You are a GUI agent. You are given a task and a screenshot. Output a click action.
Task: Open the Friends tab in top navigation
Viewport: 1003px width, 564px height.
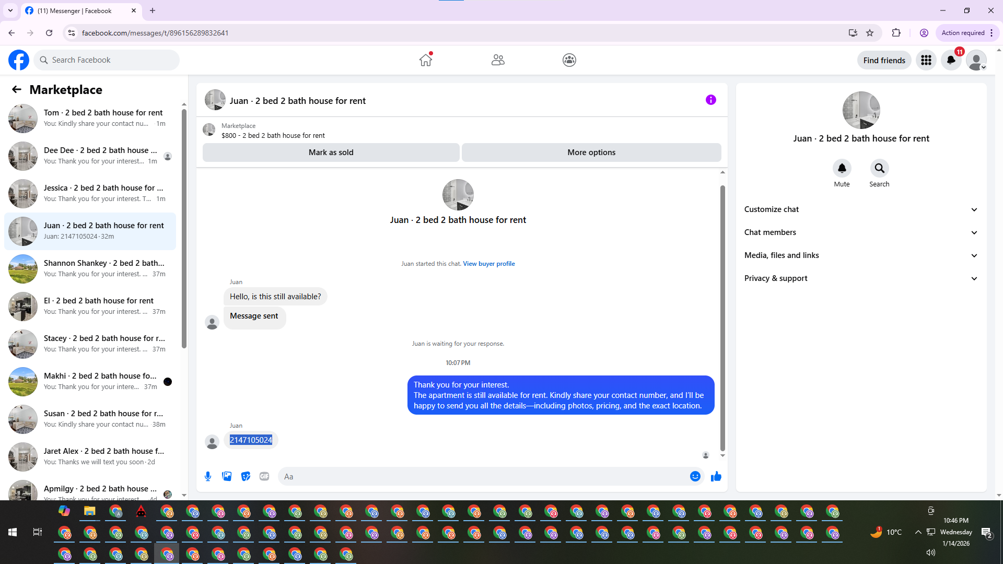pyautogui.click(x=498, y=60)
